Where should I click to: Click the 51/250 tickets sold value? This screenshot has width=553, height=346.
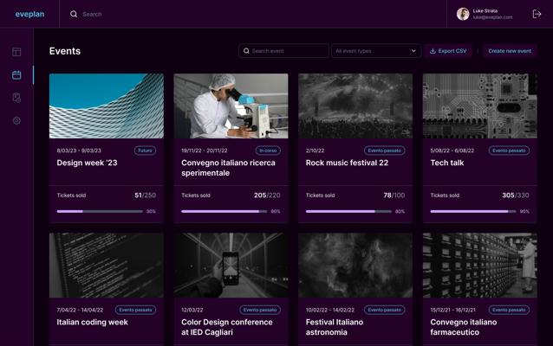146,195
